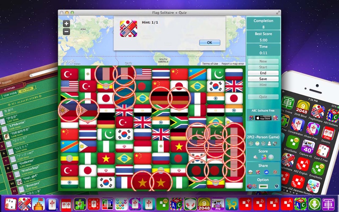Click the DR Congo flag tile in top row
Screen dimensions: 339x212
[197, 75]
